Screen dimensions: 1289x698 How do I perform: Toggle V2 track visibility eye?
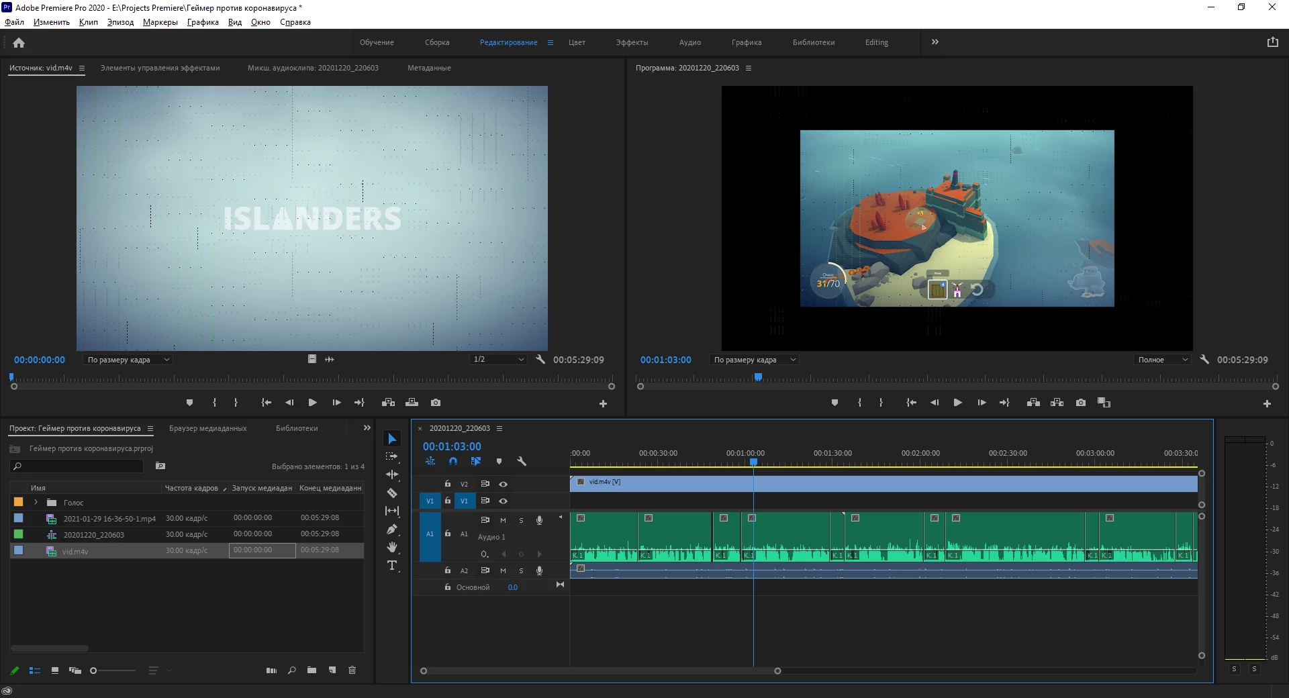(x=503, y=484)
